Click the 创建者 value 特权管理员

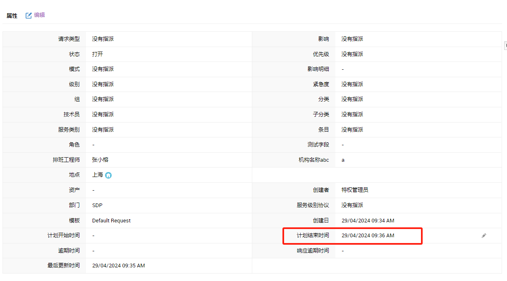click(x=354, y=190)
